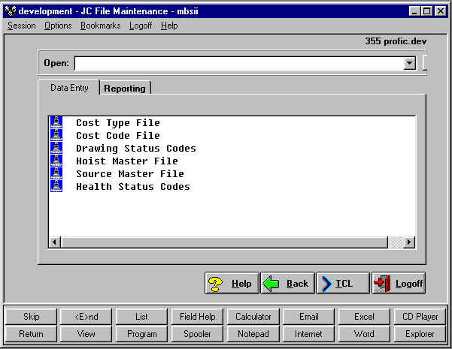Open the Help menu in menu bar
Viewport: 452px width, 349px height.
click(x=169, y=26)
